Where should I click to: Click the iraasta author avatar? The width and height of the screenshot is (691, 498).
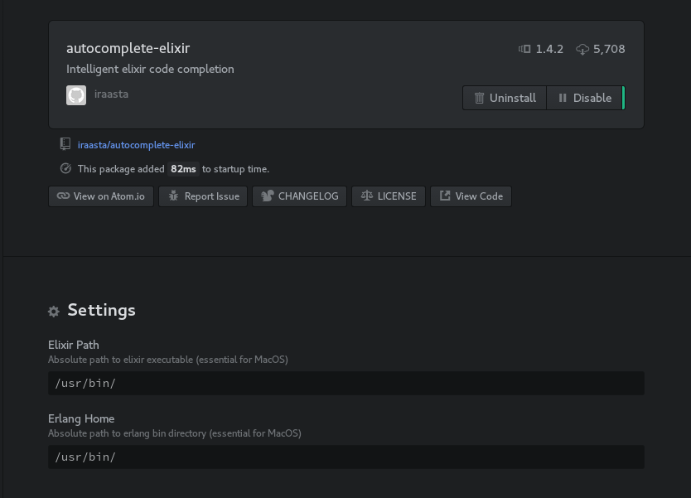pyautogui.click(x=76, y=95)
